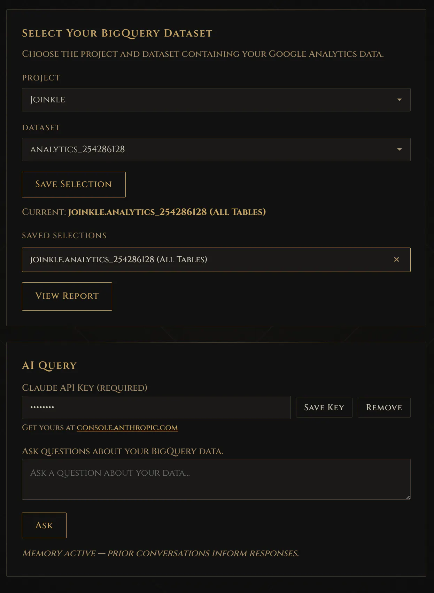Click the Remove API key button
Screen dimensions: 434x593
pyautogui.click(x=384, y=407)
